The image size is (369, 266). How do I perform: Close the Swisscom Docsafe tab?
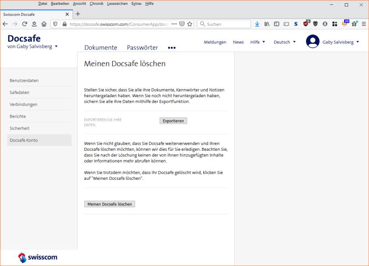click(67, 15)
